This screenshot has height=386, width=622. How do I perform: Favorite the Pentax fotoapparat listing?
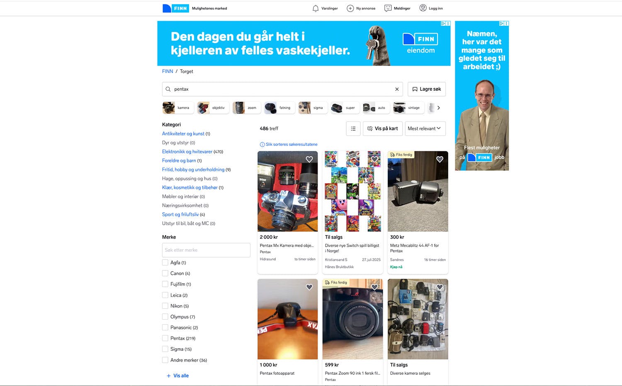[x=309, y=287]
